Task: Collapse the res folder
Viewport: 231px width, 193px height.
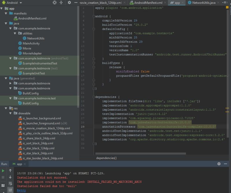Action: (x=6, y=109)
